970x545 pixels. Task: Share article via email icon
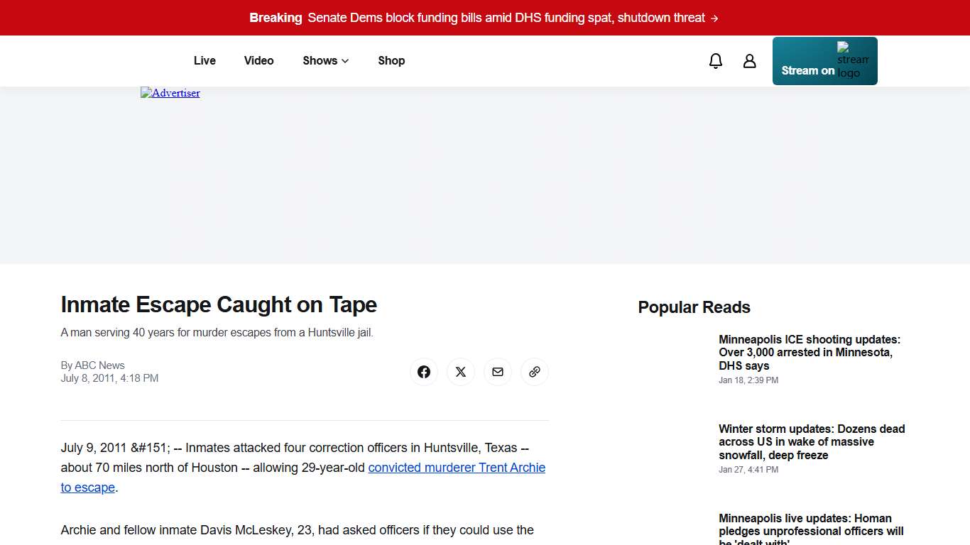pyautogui.click(x=498, y=372)
